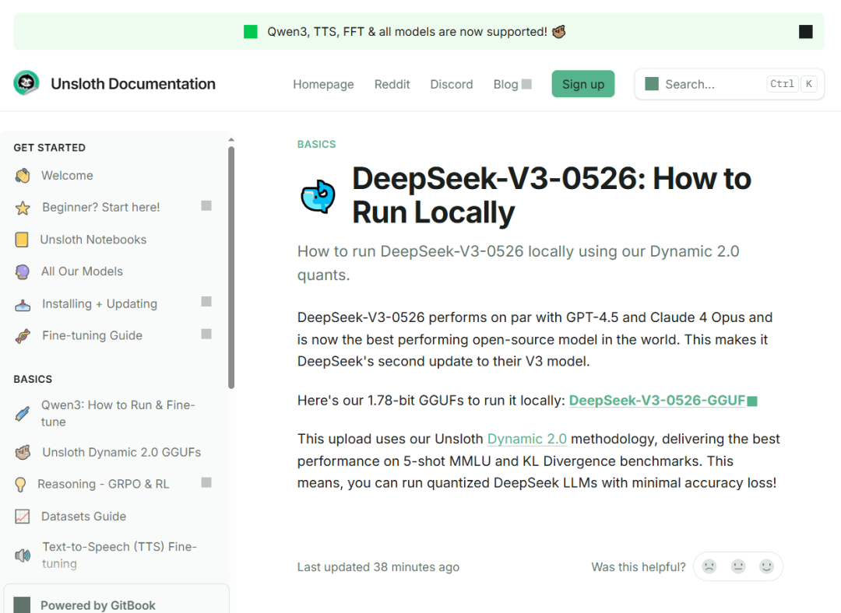Click the star icon beside Beginner
This screenshot has height=613, width=841.
click(23, 208)
